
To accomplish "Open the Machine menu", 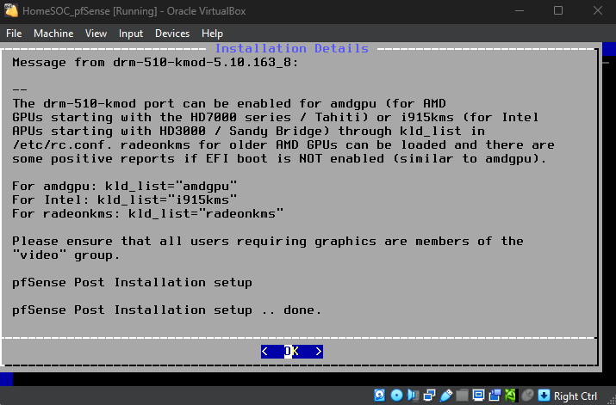I will (53, 34).
